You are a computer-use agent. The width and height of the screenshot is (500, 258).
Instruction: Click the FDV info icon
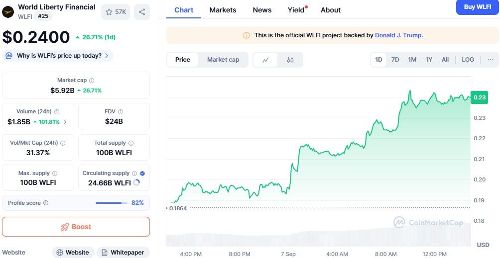121,112
